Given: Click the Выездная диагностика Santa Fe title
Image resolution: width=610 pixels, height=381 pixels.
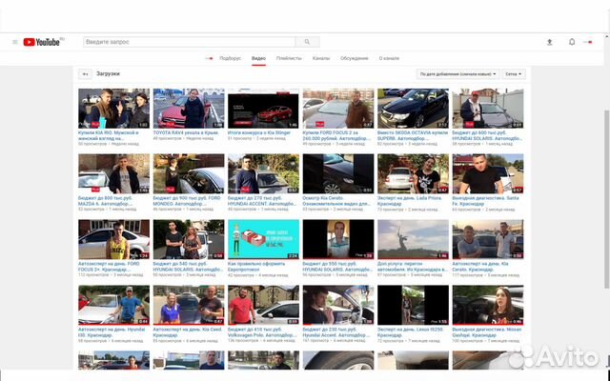Looking at the screenshot, I should 485,201.
